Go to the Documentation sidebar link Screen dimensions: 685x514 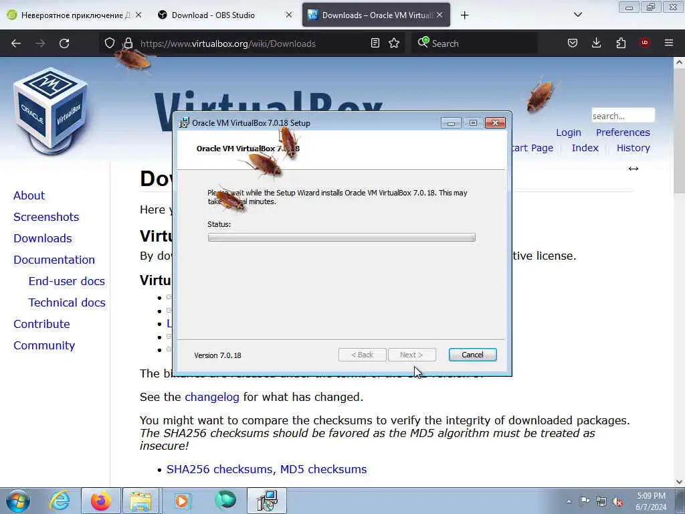click(54, 260)
